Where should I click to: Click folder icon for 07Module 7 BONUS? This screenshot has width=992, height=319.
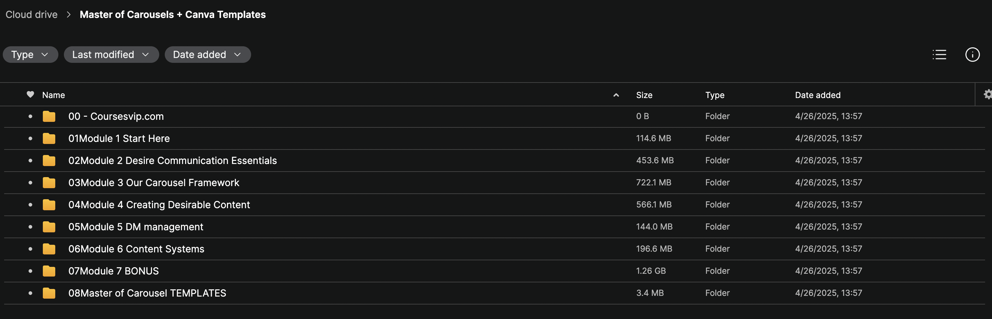click(49, 271)
